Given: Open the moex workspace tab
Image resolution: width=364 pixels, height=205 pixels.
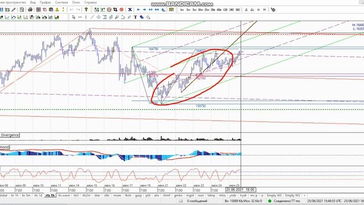Looking at the screenshot, I should pos(117,195).
